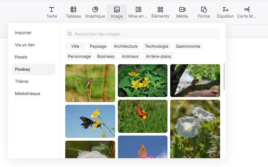The width and height of the screenshot is (268, 167).
Task: Filter images by Gastronomie
Action: (188, 46)
